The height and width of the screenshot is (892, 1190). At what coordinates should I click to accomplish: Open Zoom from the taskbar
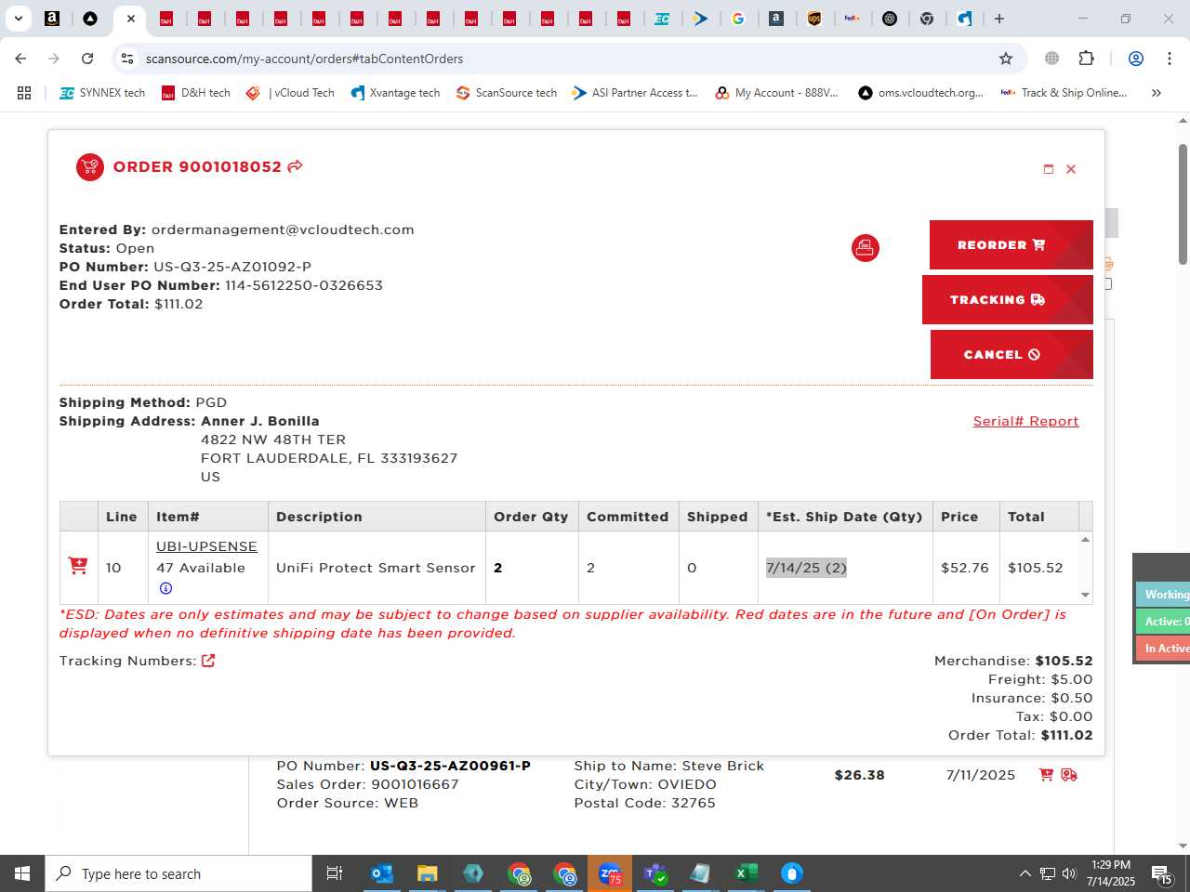(x=610, y=873)
